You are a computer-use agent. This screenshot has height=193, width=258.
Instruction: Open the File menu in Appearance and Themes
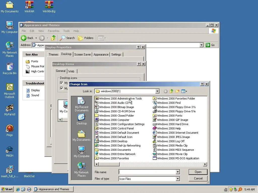24,31
